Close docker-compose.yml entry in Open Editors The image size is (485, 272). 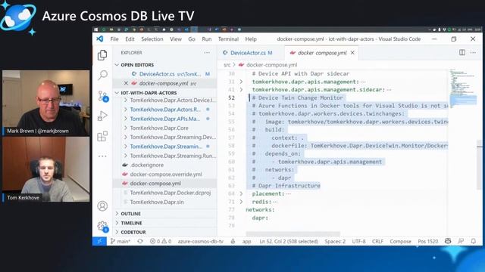126,83
